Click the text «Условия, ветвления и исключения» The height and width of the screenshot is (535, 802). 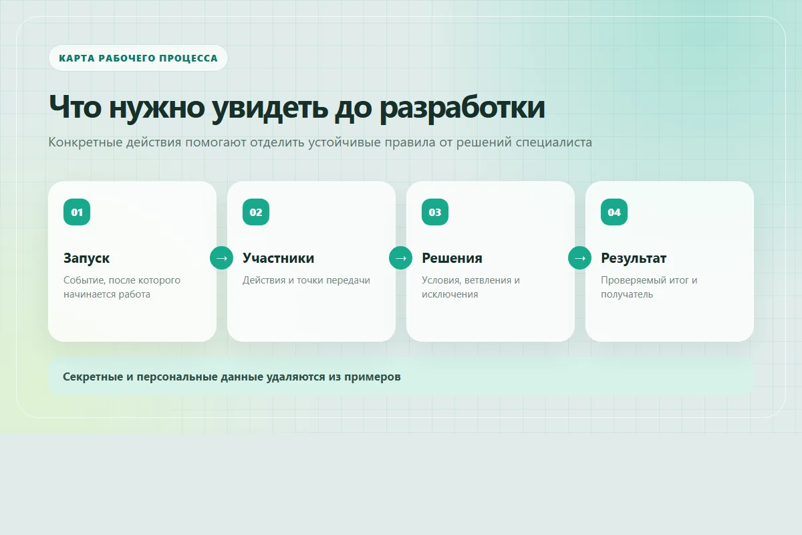pos(471,287)
